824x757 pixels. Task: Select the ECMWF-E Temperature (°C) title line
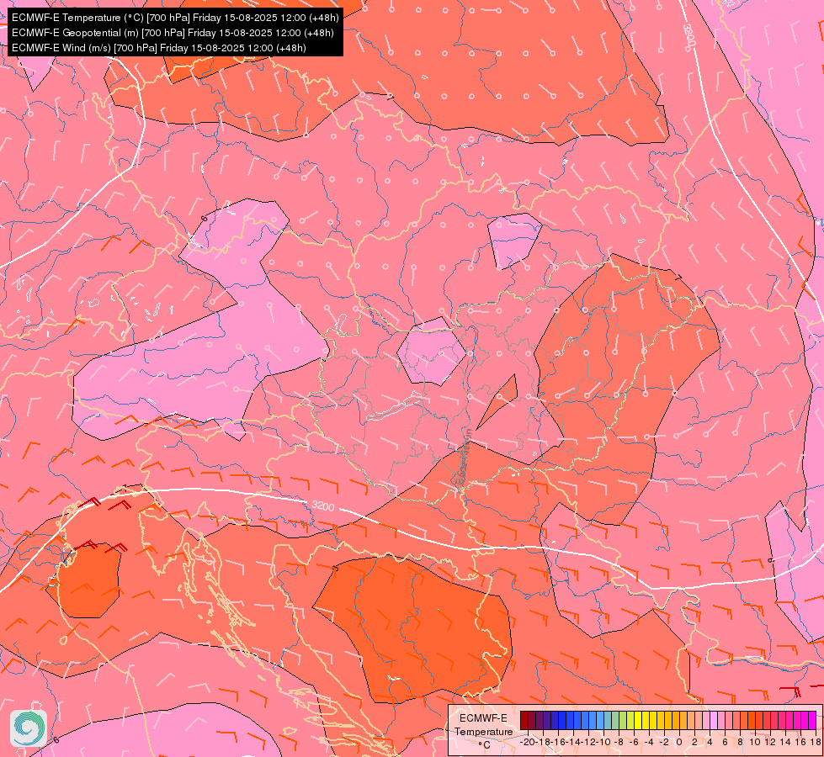(x=175, y=18)
